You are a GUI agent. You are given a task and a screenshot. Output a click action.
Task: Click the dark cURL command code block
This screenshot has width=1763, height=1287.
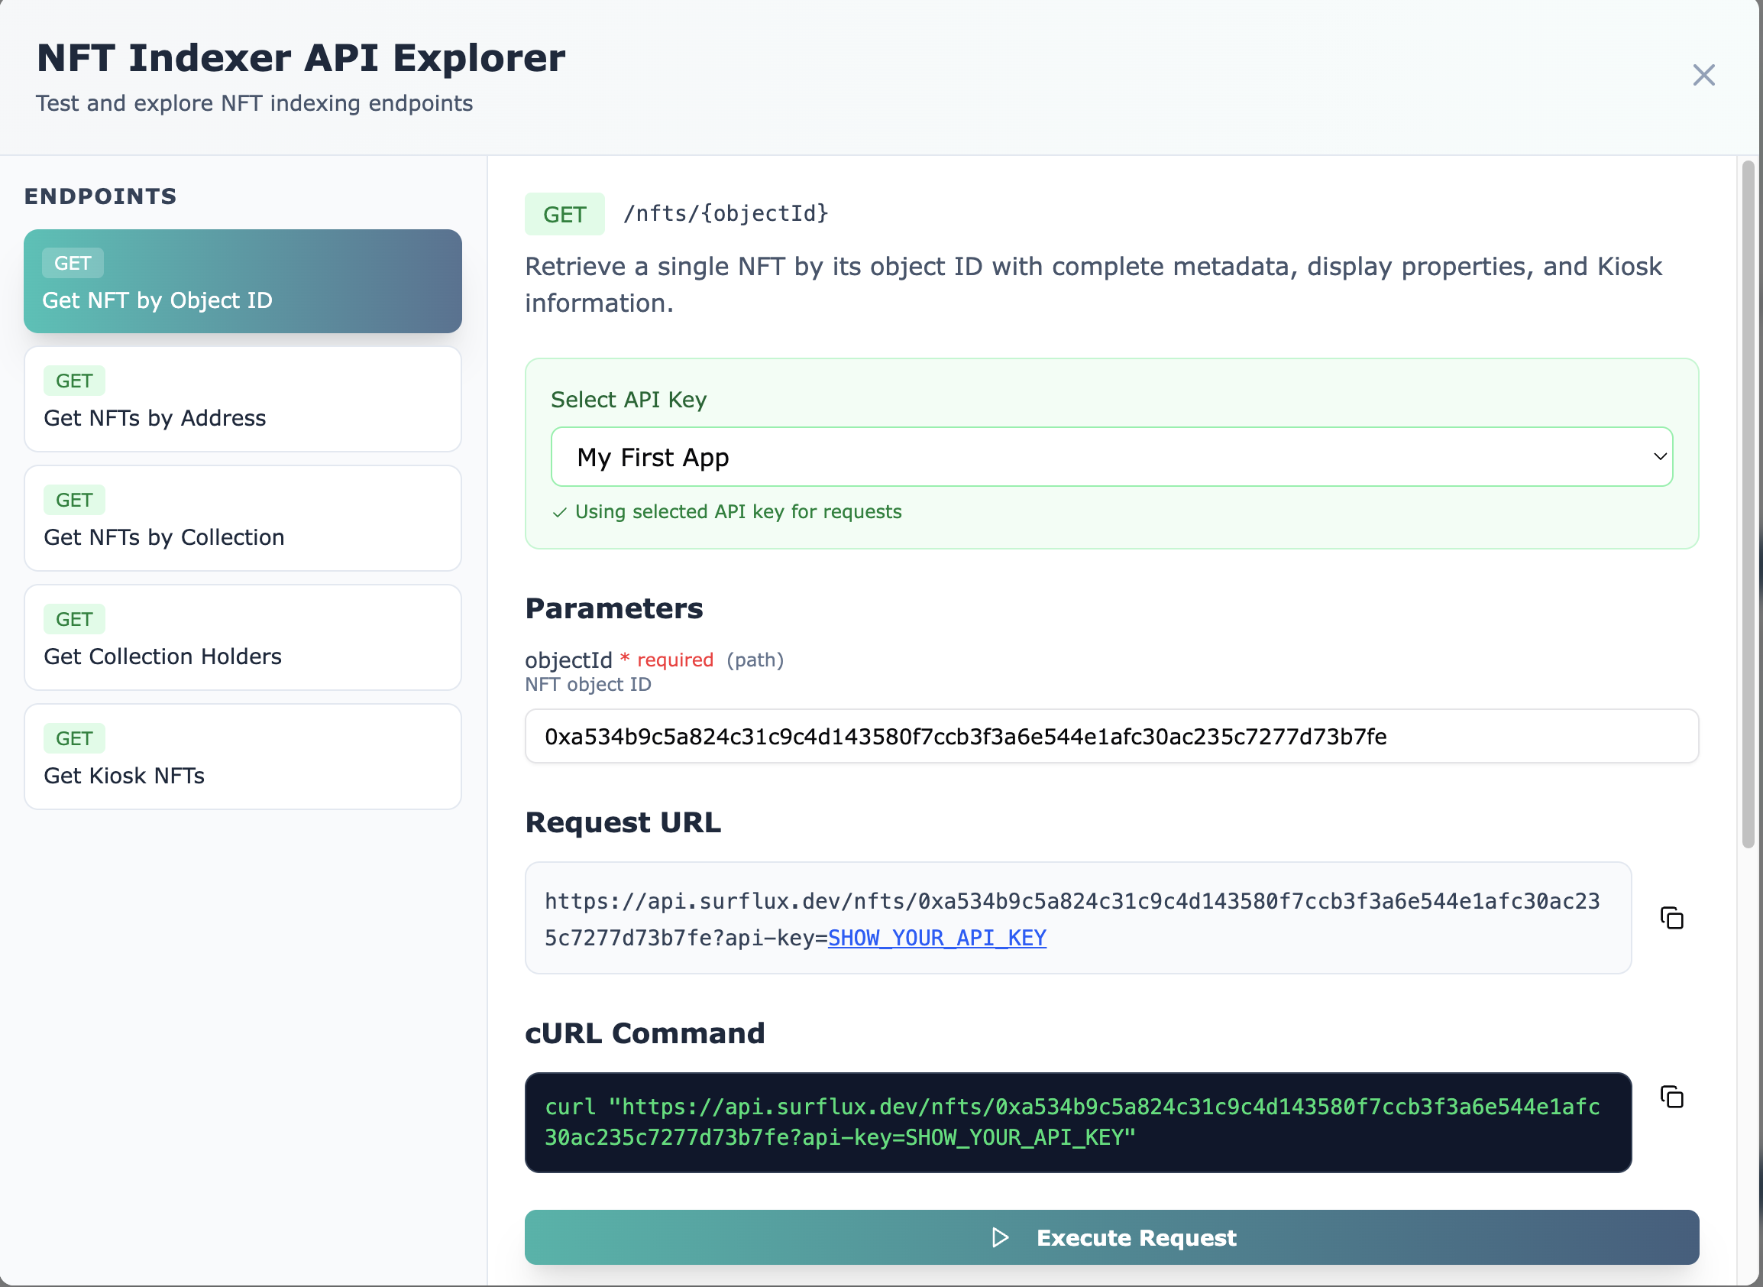pos(1078,1123)
